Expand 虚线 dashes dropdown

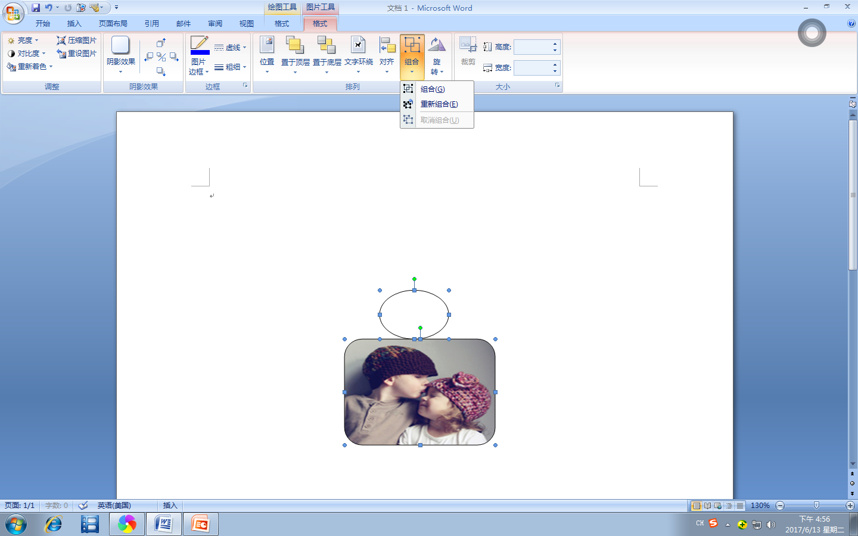click(231, 48)
